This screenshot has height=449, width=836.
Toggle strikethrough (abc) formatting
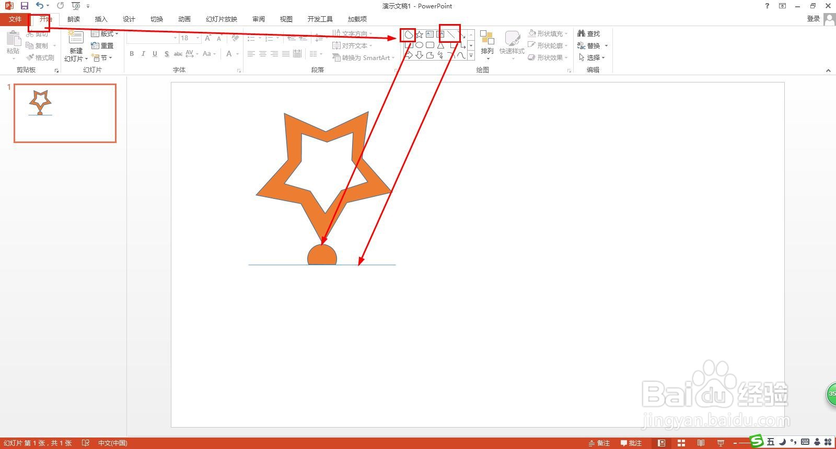(x=178, y=54)
